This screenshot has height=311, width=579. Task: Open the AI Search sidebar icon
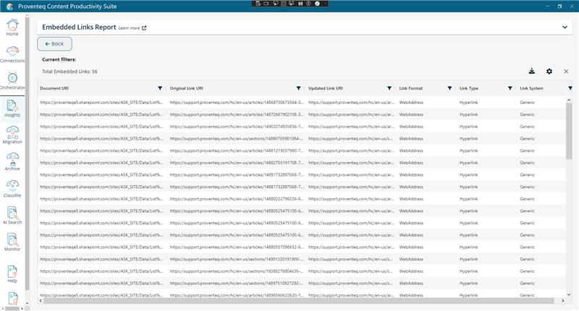(12, 216)
